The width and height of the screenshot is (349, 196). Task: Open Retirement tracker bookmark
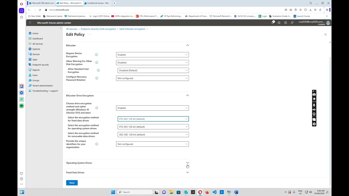tap(53, 16)
